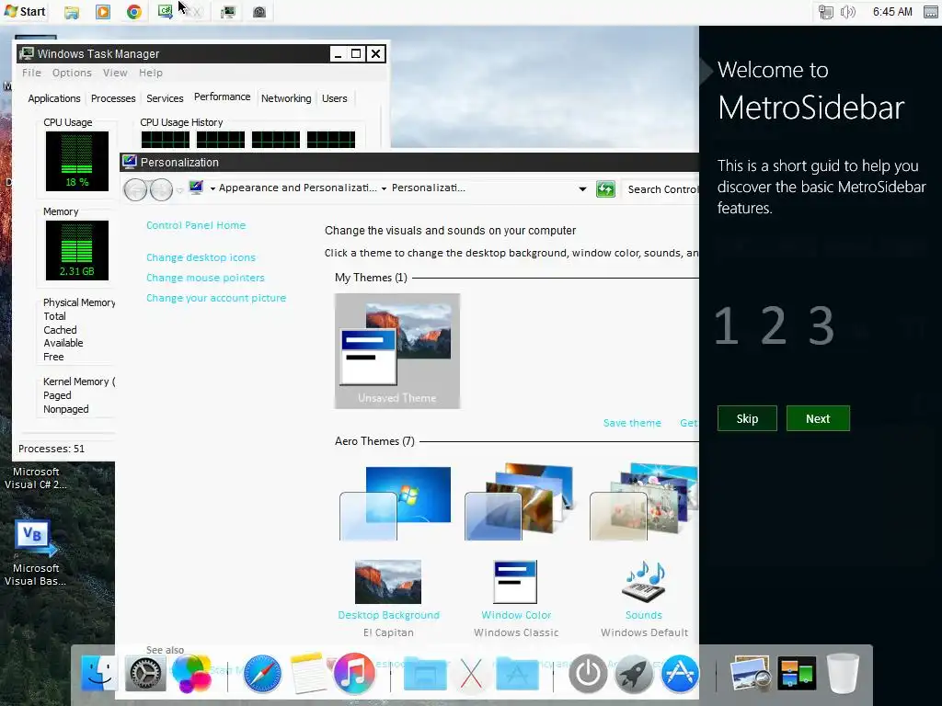
Task: Open Game Center bubbles icon in dock
Action: pos(191,674)
